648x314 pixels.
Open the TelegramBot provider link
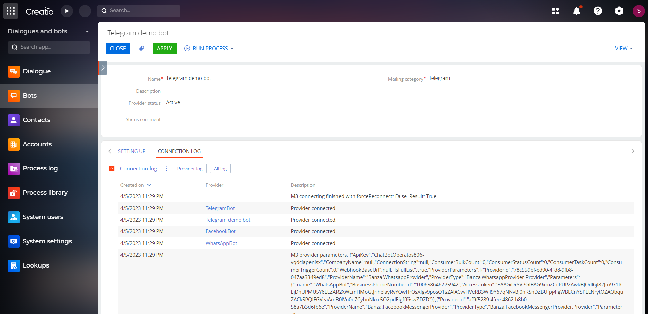[x=220, y=208]
